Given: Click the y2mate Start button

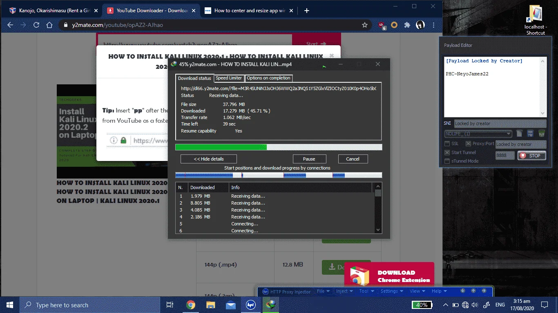Looking at the screenshot, I should pos(317,44).
